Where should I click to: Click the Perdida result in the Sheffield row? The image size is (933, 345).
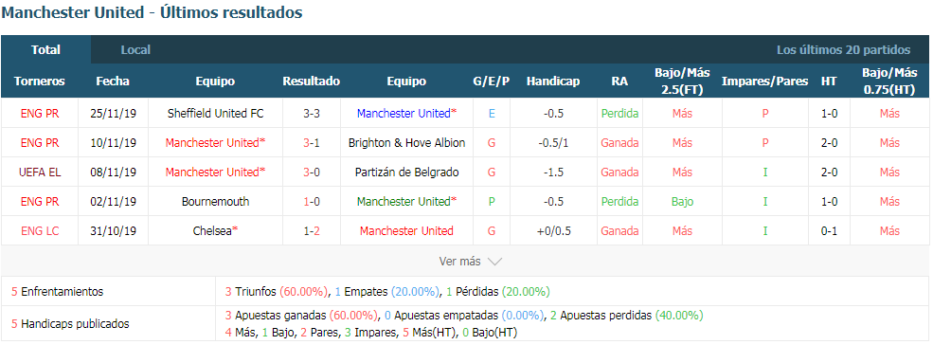619,113
